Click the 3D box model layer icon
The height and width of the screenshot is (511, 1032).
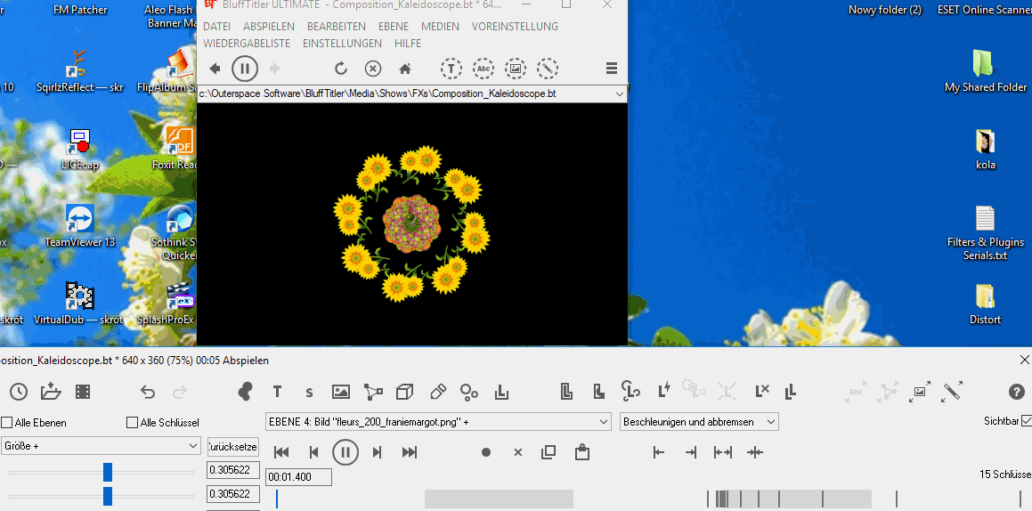tap(404, 392)
